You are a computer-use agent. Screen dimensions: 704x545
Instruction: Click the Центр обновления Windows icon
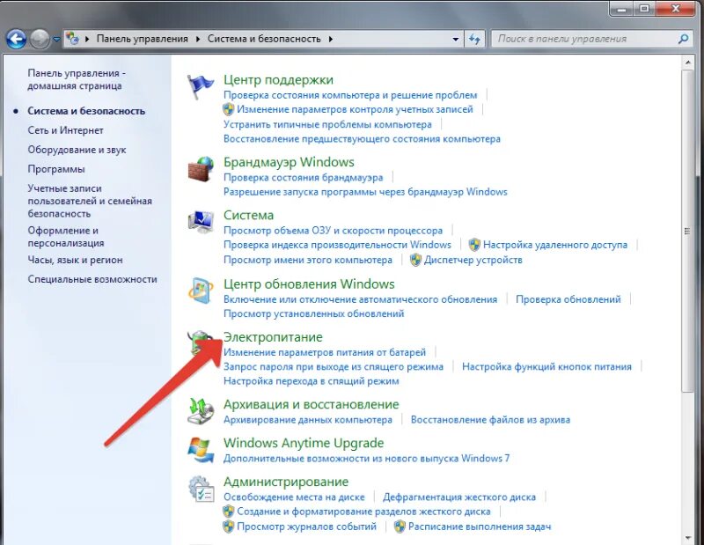(x=201, y=291)
